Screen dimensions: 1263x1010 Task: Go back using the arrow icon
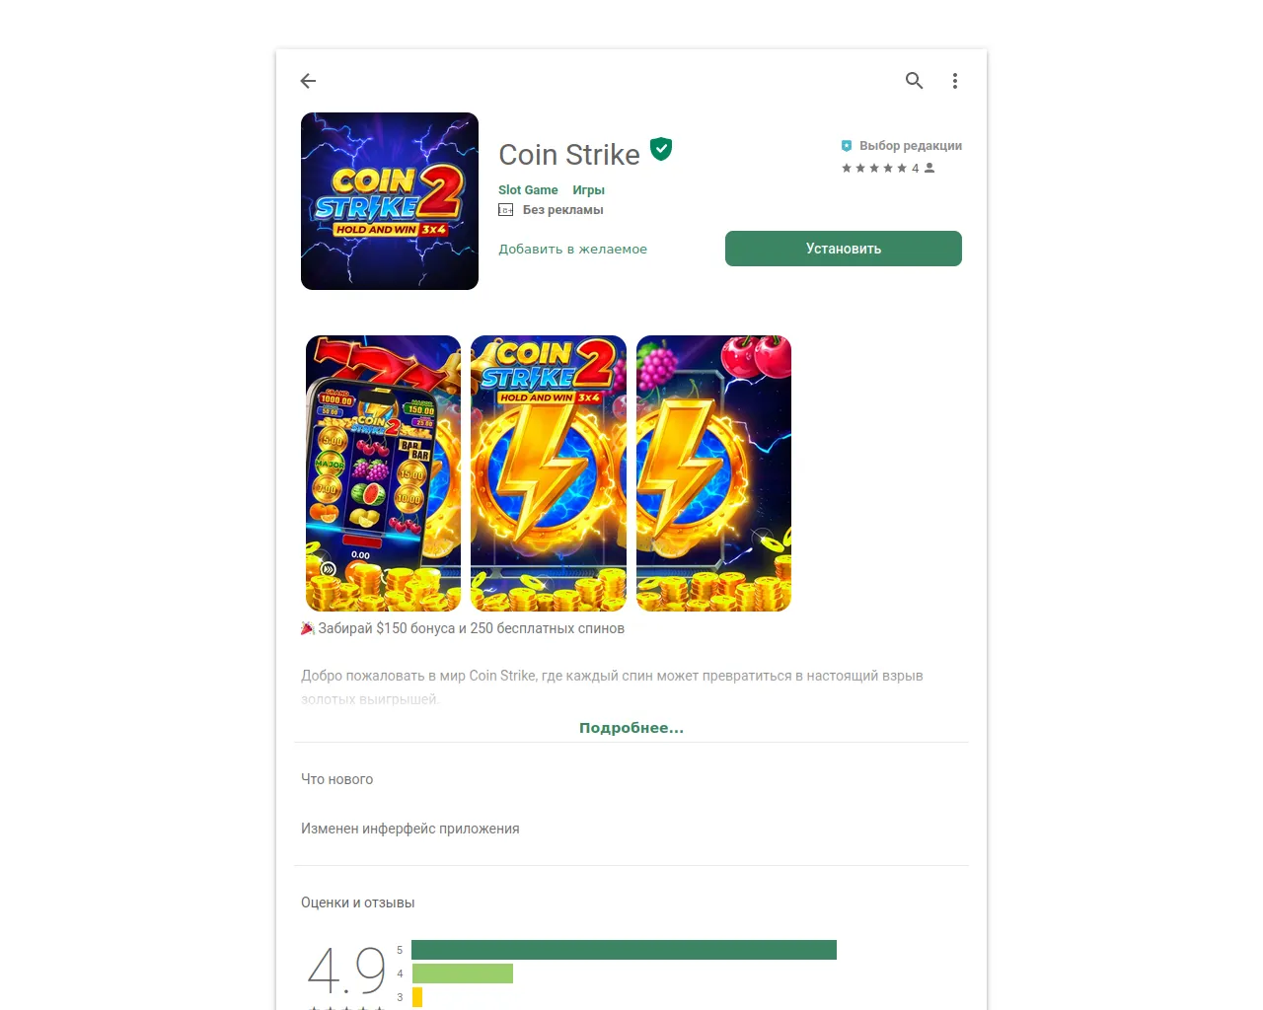pyautogui.click(x=308, y=81)
